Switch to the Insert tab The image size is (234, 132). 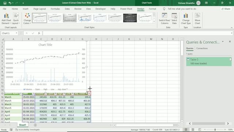click(x=26, y=9)
